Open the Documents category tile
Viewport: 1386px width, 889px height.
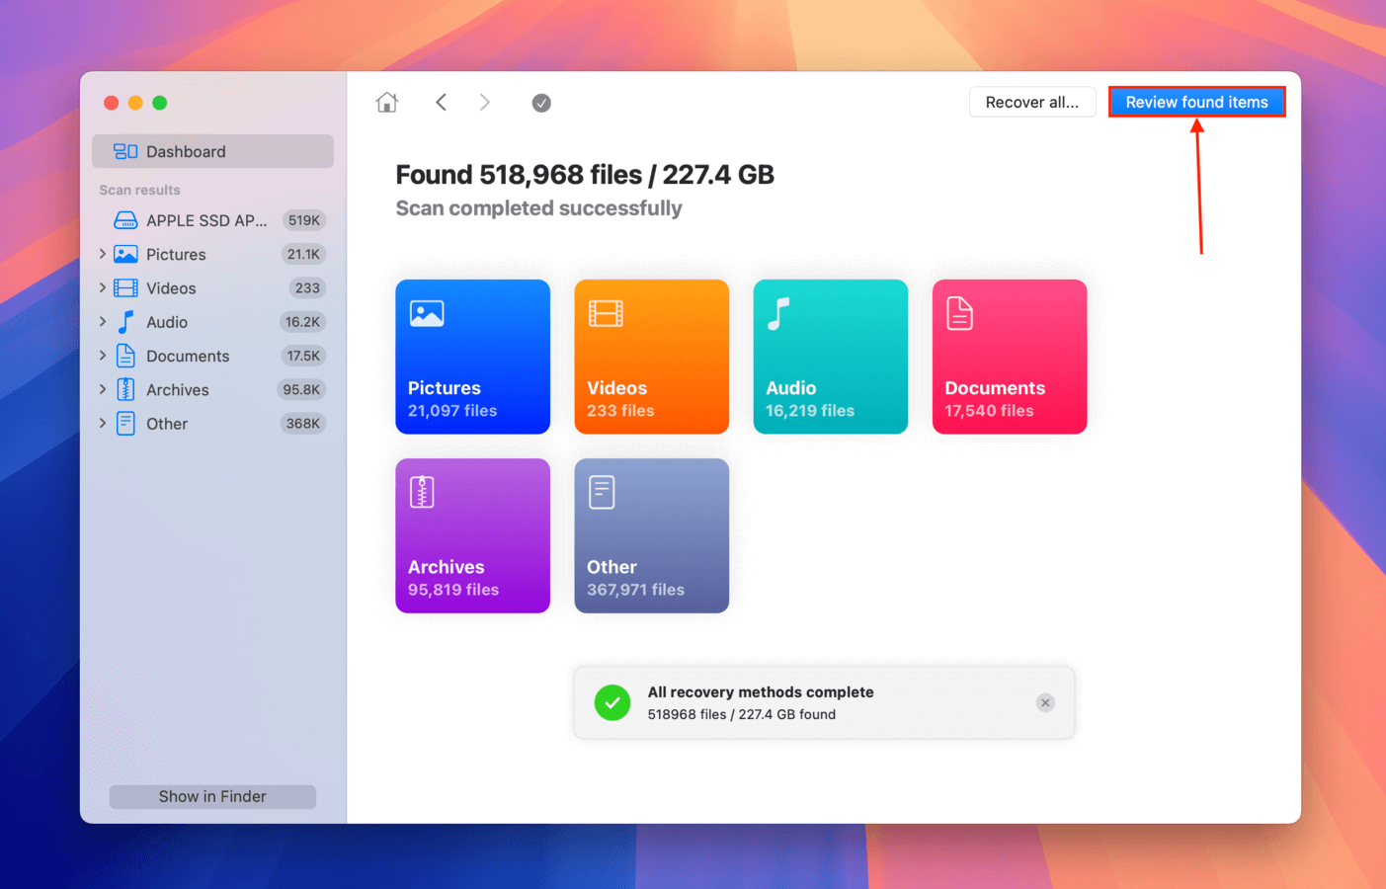click(x=1009, y=357)
